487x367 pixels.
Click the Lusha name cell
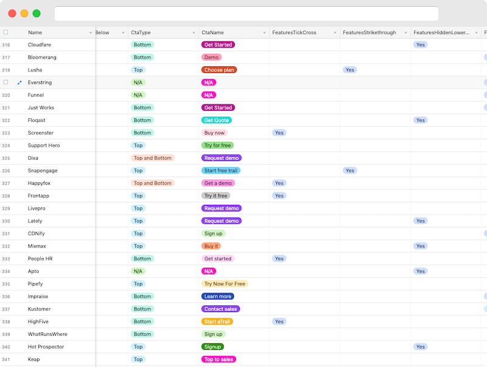35,70
